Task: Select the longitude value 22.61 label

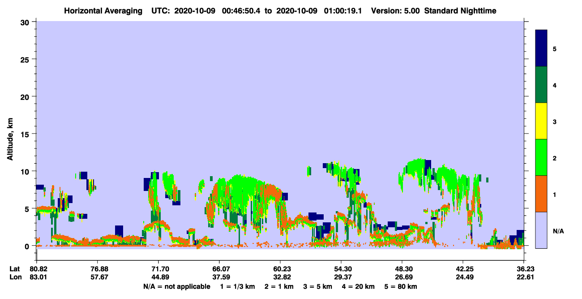Action: 524,277
